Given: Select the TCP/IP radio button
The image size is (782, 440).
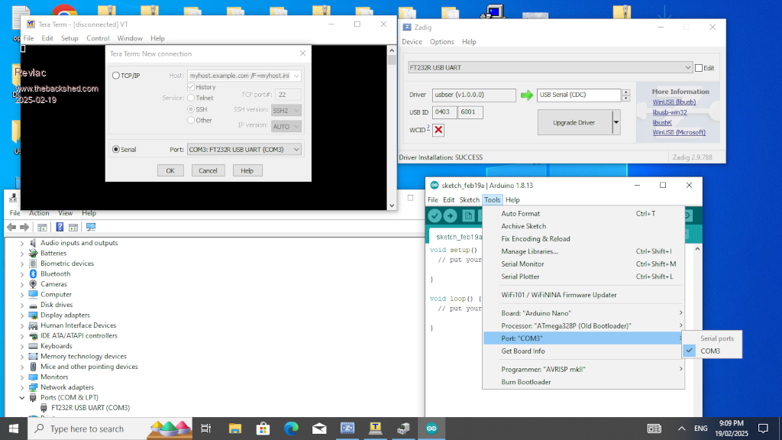Looking at the screenshot, I should (116, 76).
